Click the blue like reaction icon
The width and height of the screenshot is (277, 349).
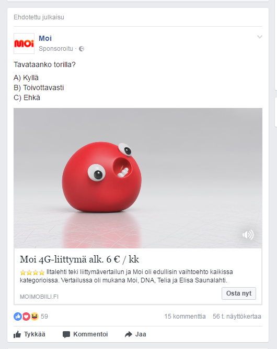tap(18, 317)
